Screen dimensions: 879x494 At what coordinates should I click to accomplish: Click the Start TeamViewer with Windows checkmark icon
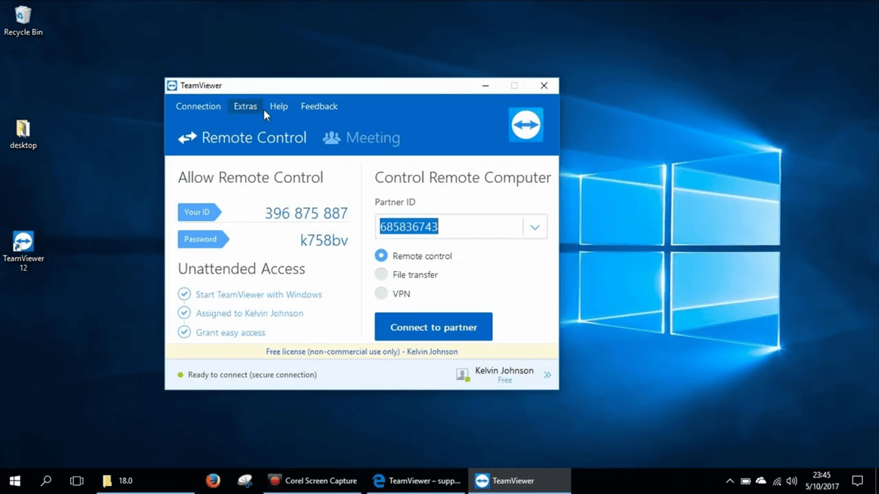(185, 294)
